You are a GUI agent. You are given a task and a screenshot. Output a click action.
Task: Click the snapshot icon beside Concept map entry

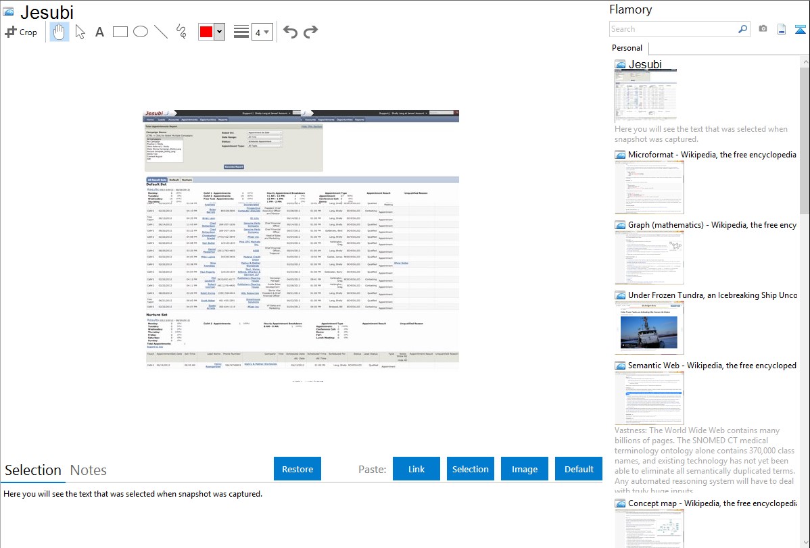[x=621, y=503]
